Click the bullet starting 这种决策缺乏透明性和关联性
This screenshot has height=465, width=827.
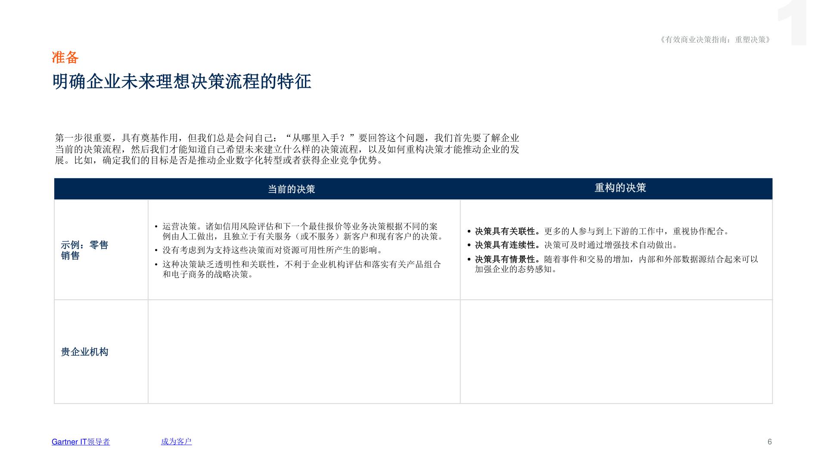(298, 269)
